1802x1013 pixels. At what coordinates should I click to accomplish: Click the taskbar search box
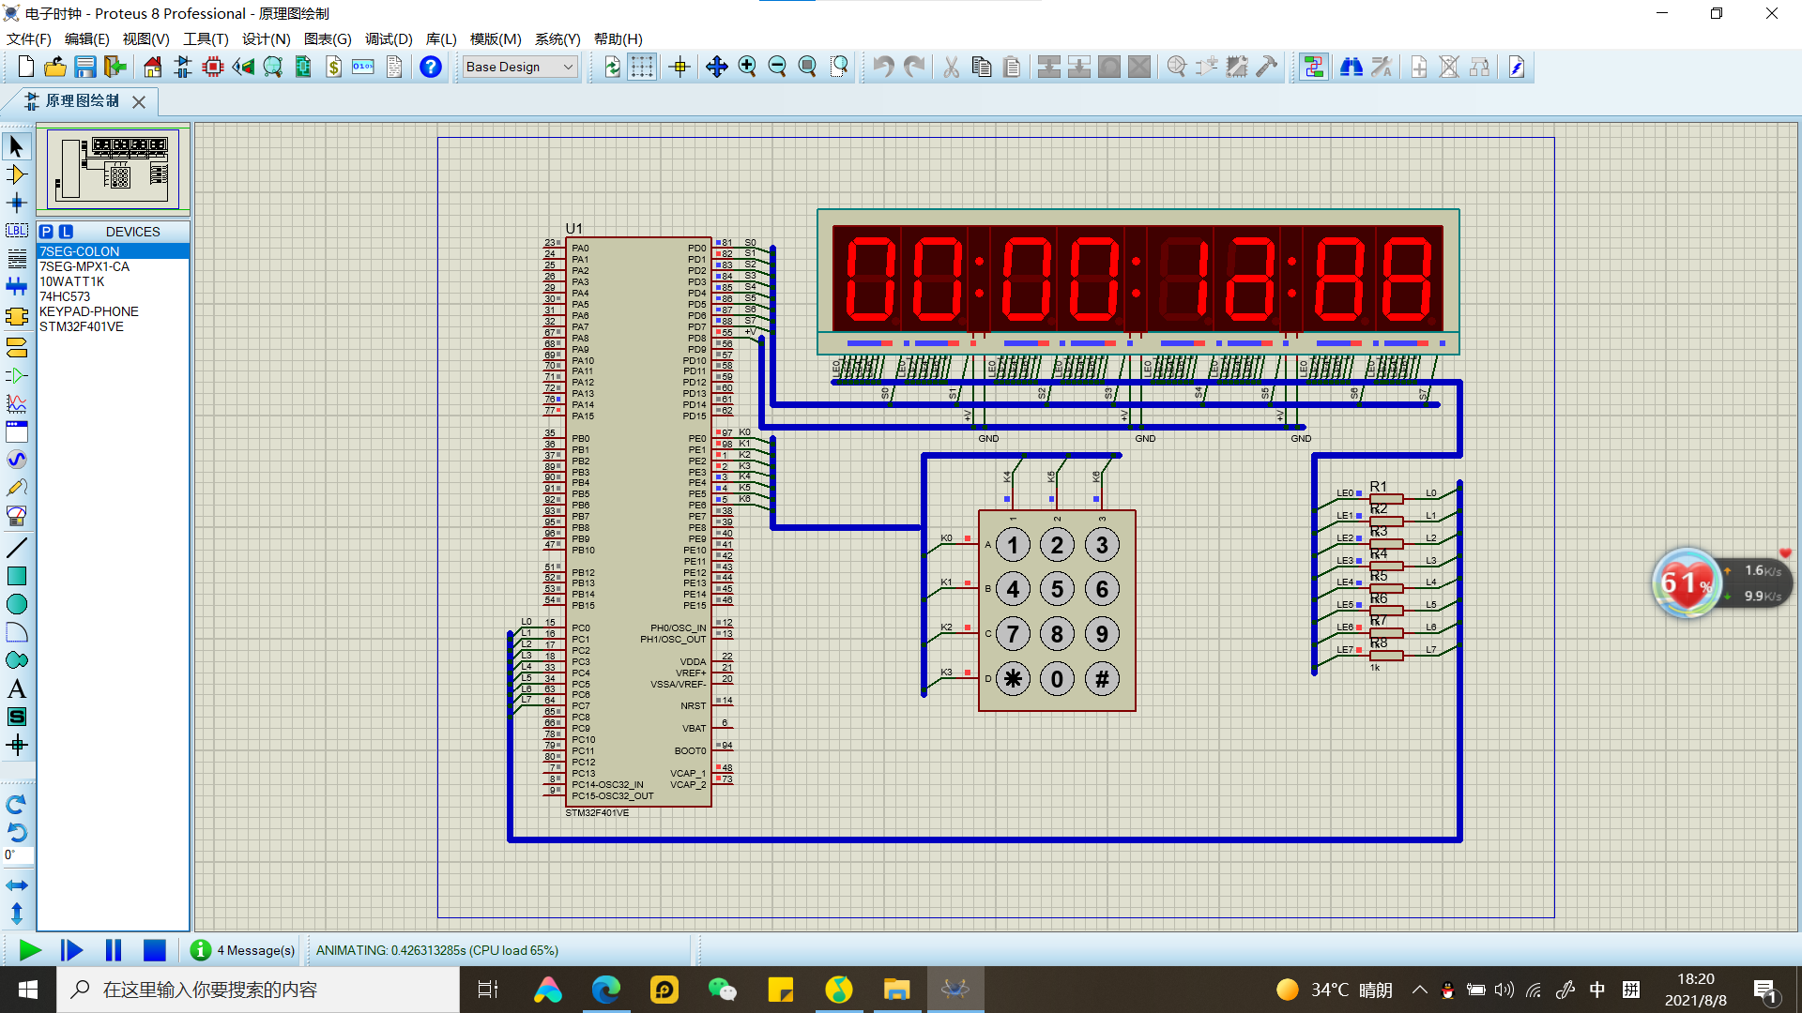[x=258, y=990]
